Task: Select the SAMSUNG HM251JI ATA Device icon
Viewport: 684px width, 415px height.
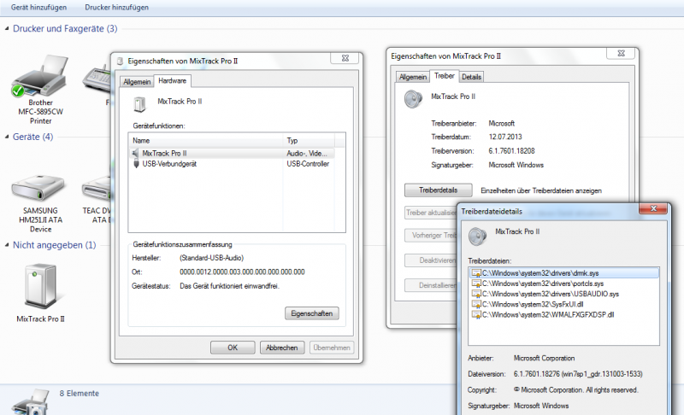Action: (39, 186)
